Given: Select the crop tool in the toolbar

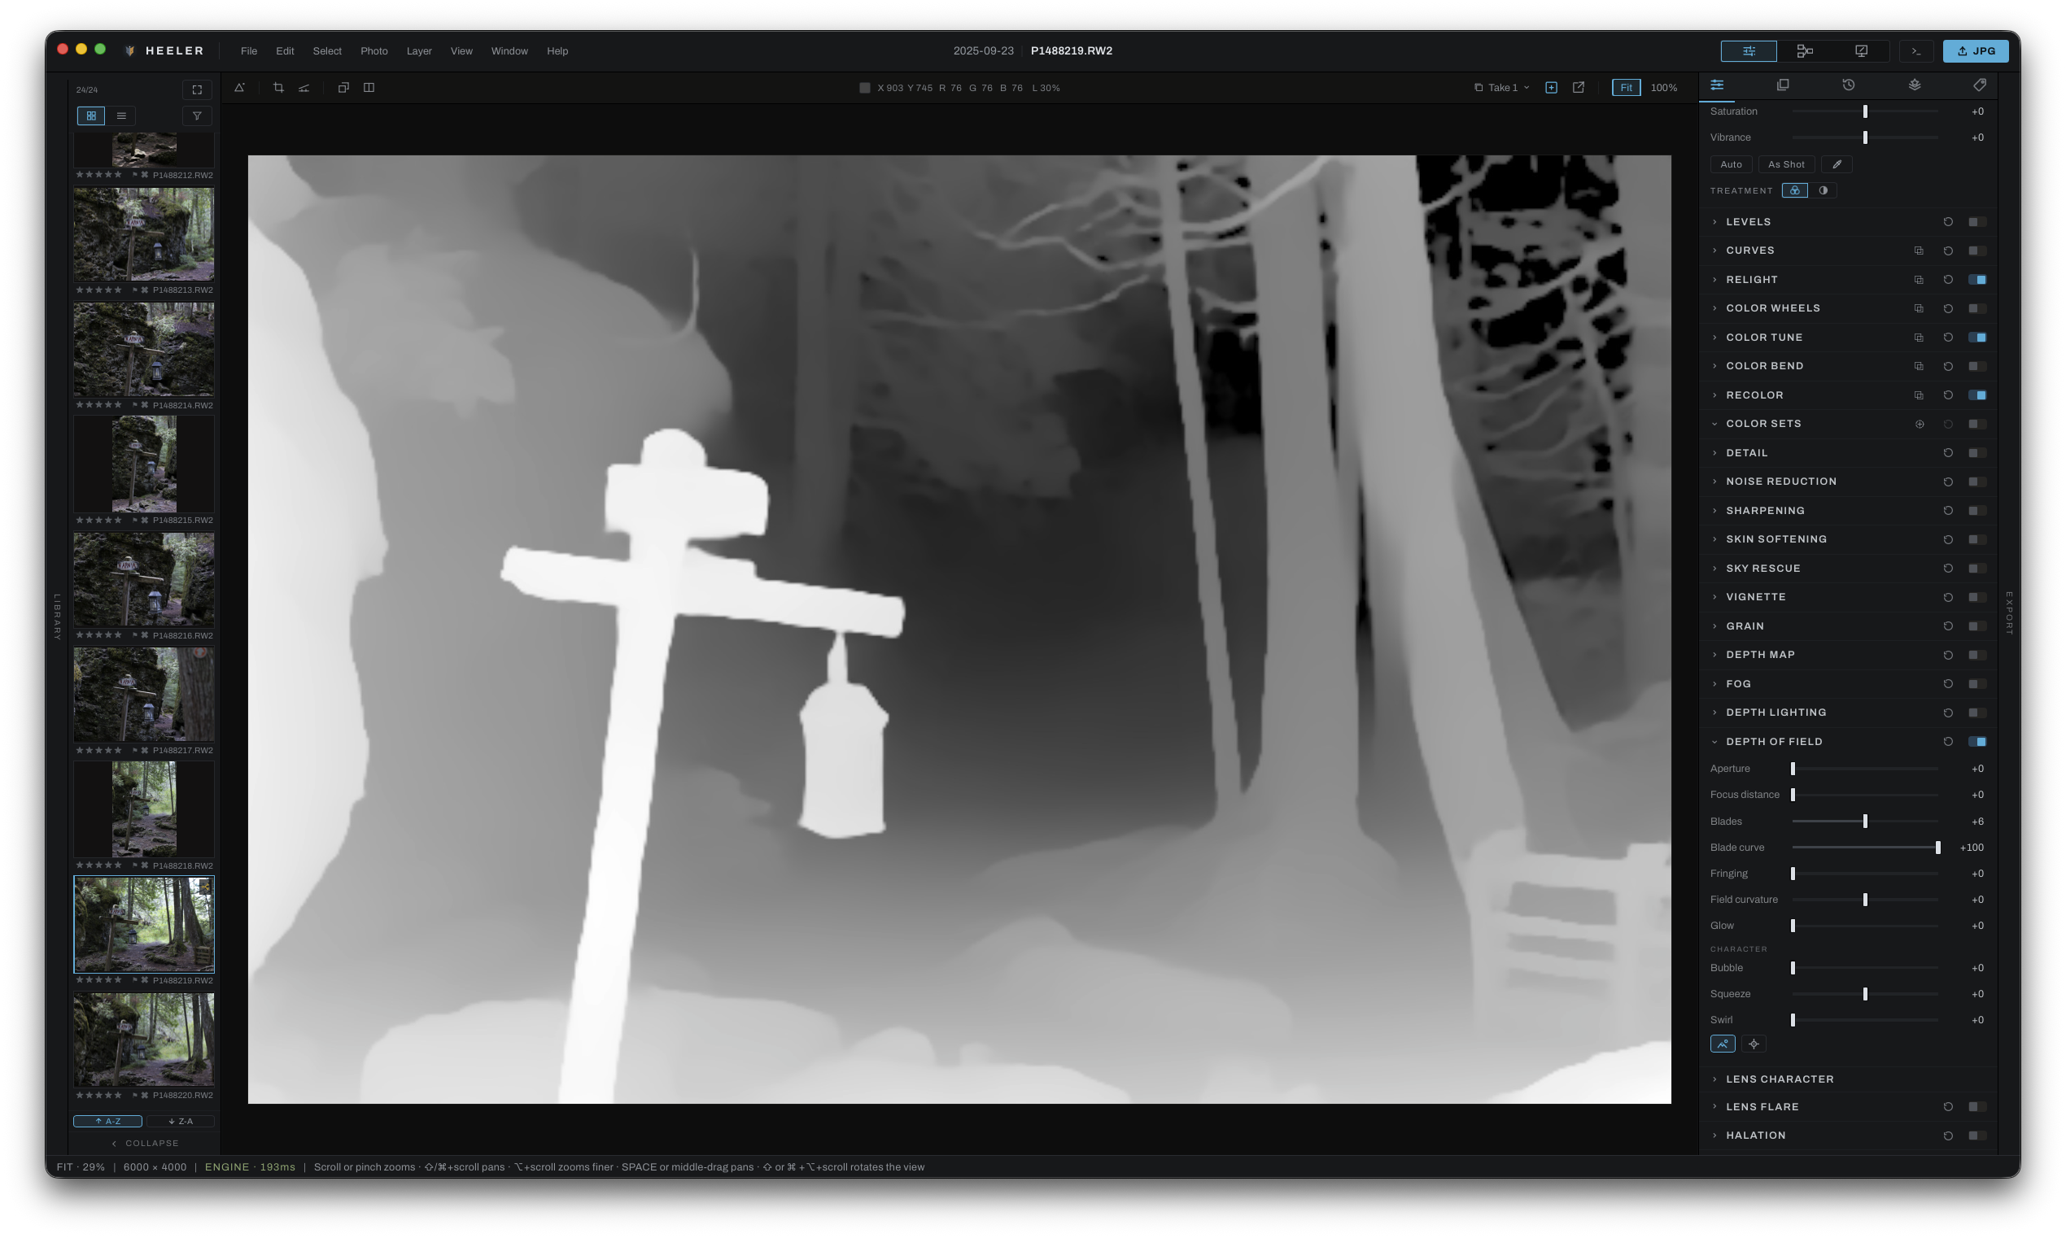Looking at the screenshot, I should click(x=278, y=88).
